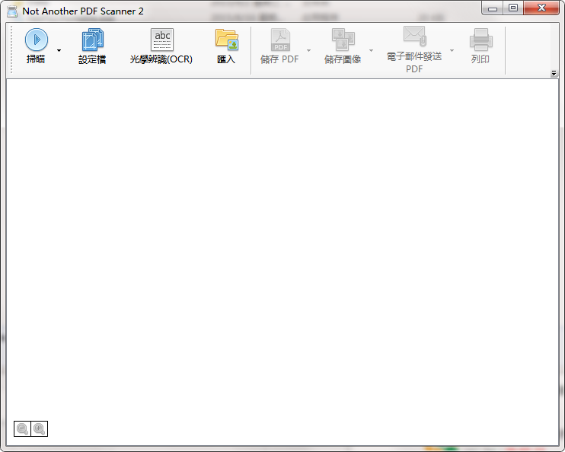This screenshot has width=565, height=452.
Task: Click the 列印 printer icon
Action: coord(480,40)
